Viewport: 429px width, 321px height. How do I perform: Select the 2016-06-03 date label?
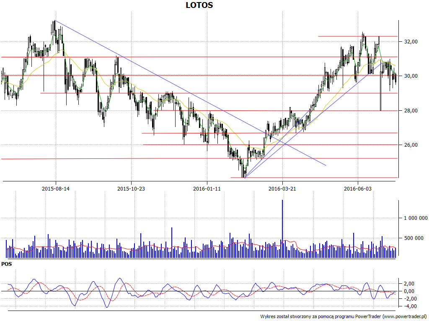point(358,189)
